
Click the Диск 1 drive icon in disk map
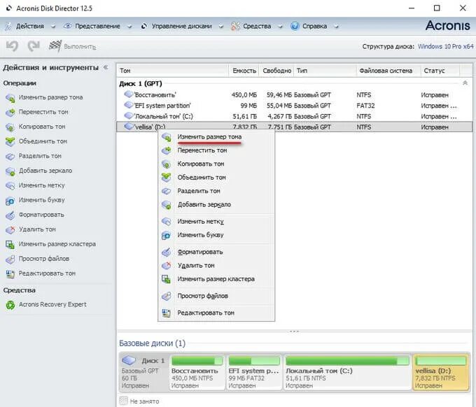(x=129, y=361)
